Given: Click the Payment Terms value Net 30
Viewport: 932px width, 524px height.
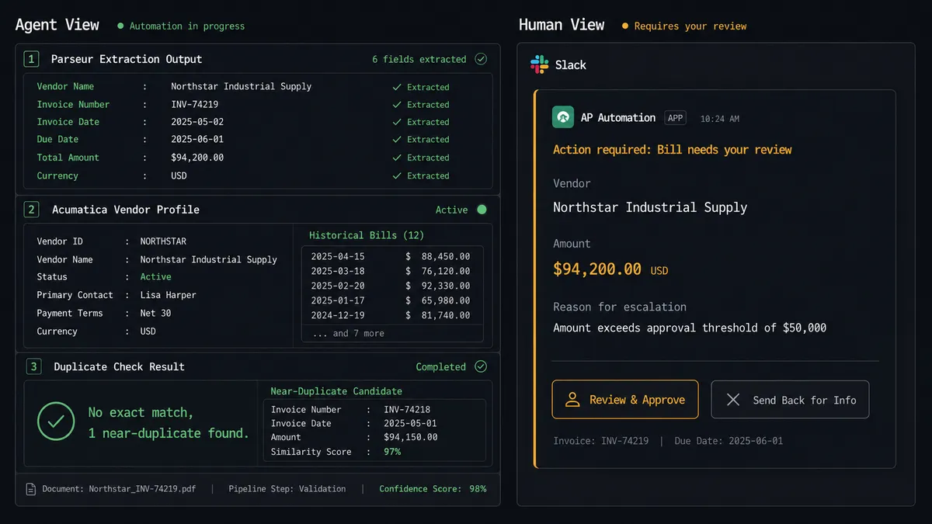Looking at the screenshot, I should pyautogui.click(x=155, y=313).
